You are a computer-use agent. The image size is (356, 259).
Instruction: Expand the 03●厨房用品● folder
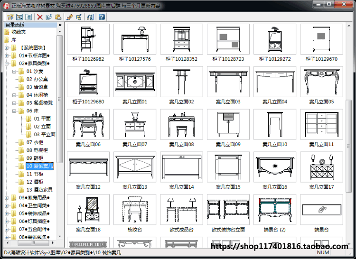coord(7,198)
